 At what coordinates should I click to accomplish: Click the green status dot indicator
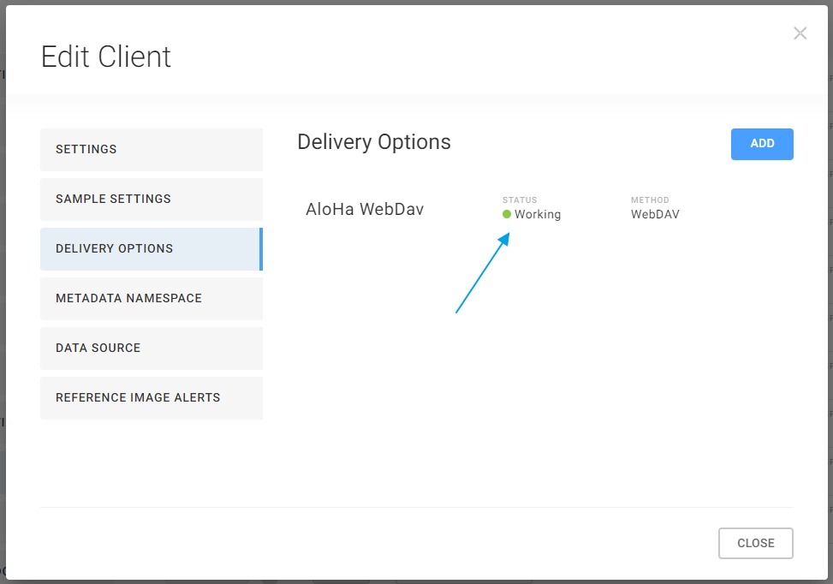(507, 215)
